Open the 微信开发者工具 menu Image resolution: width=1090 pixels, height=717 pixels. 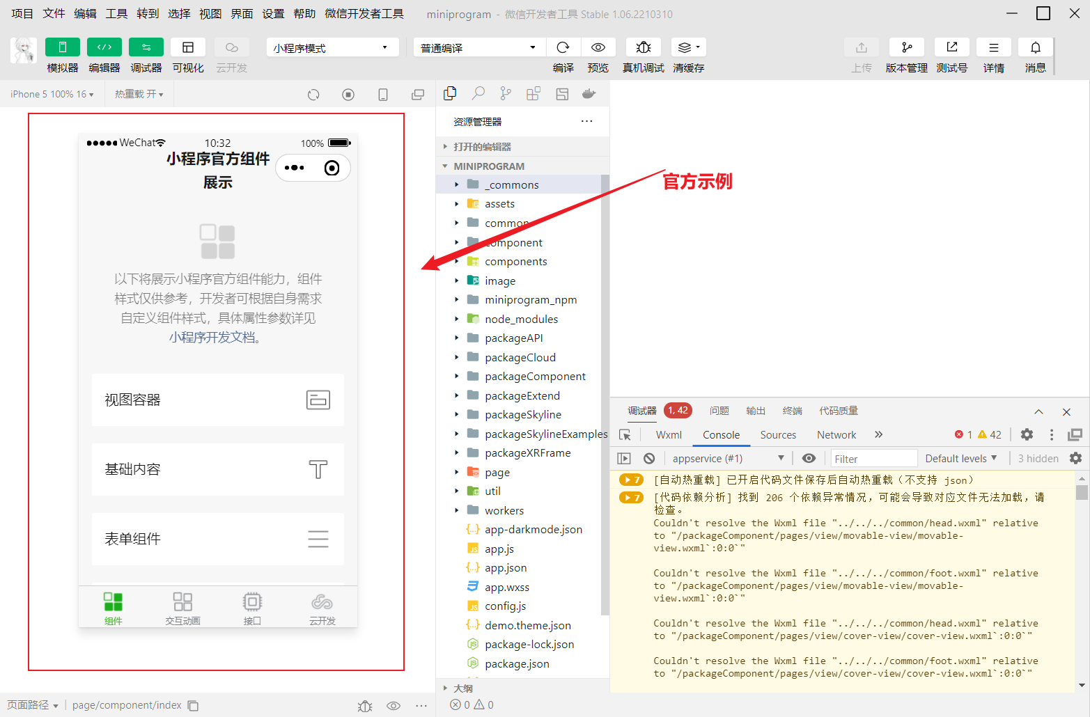click(x=364, y=14)
